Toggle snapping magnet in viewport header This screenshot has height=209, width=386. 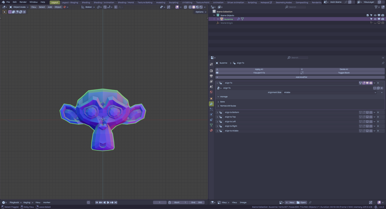click(x=105, y=7)
